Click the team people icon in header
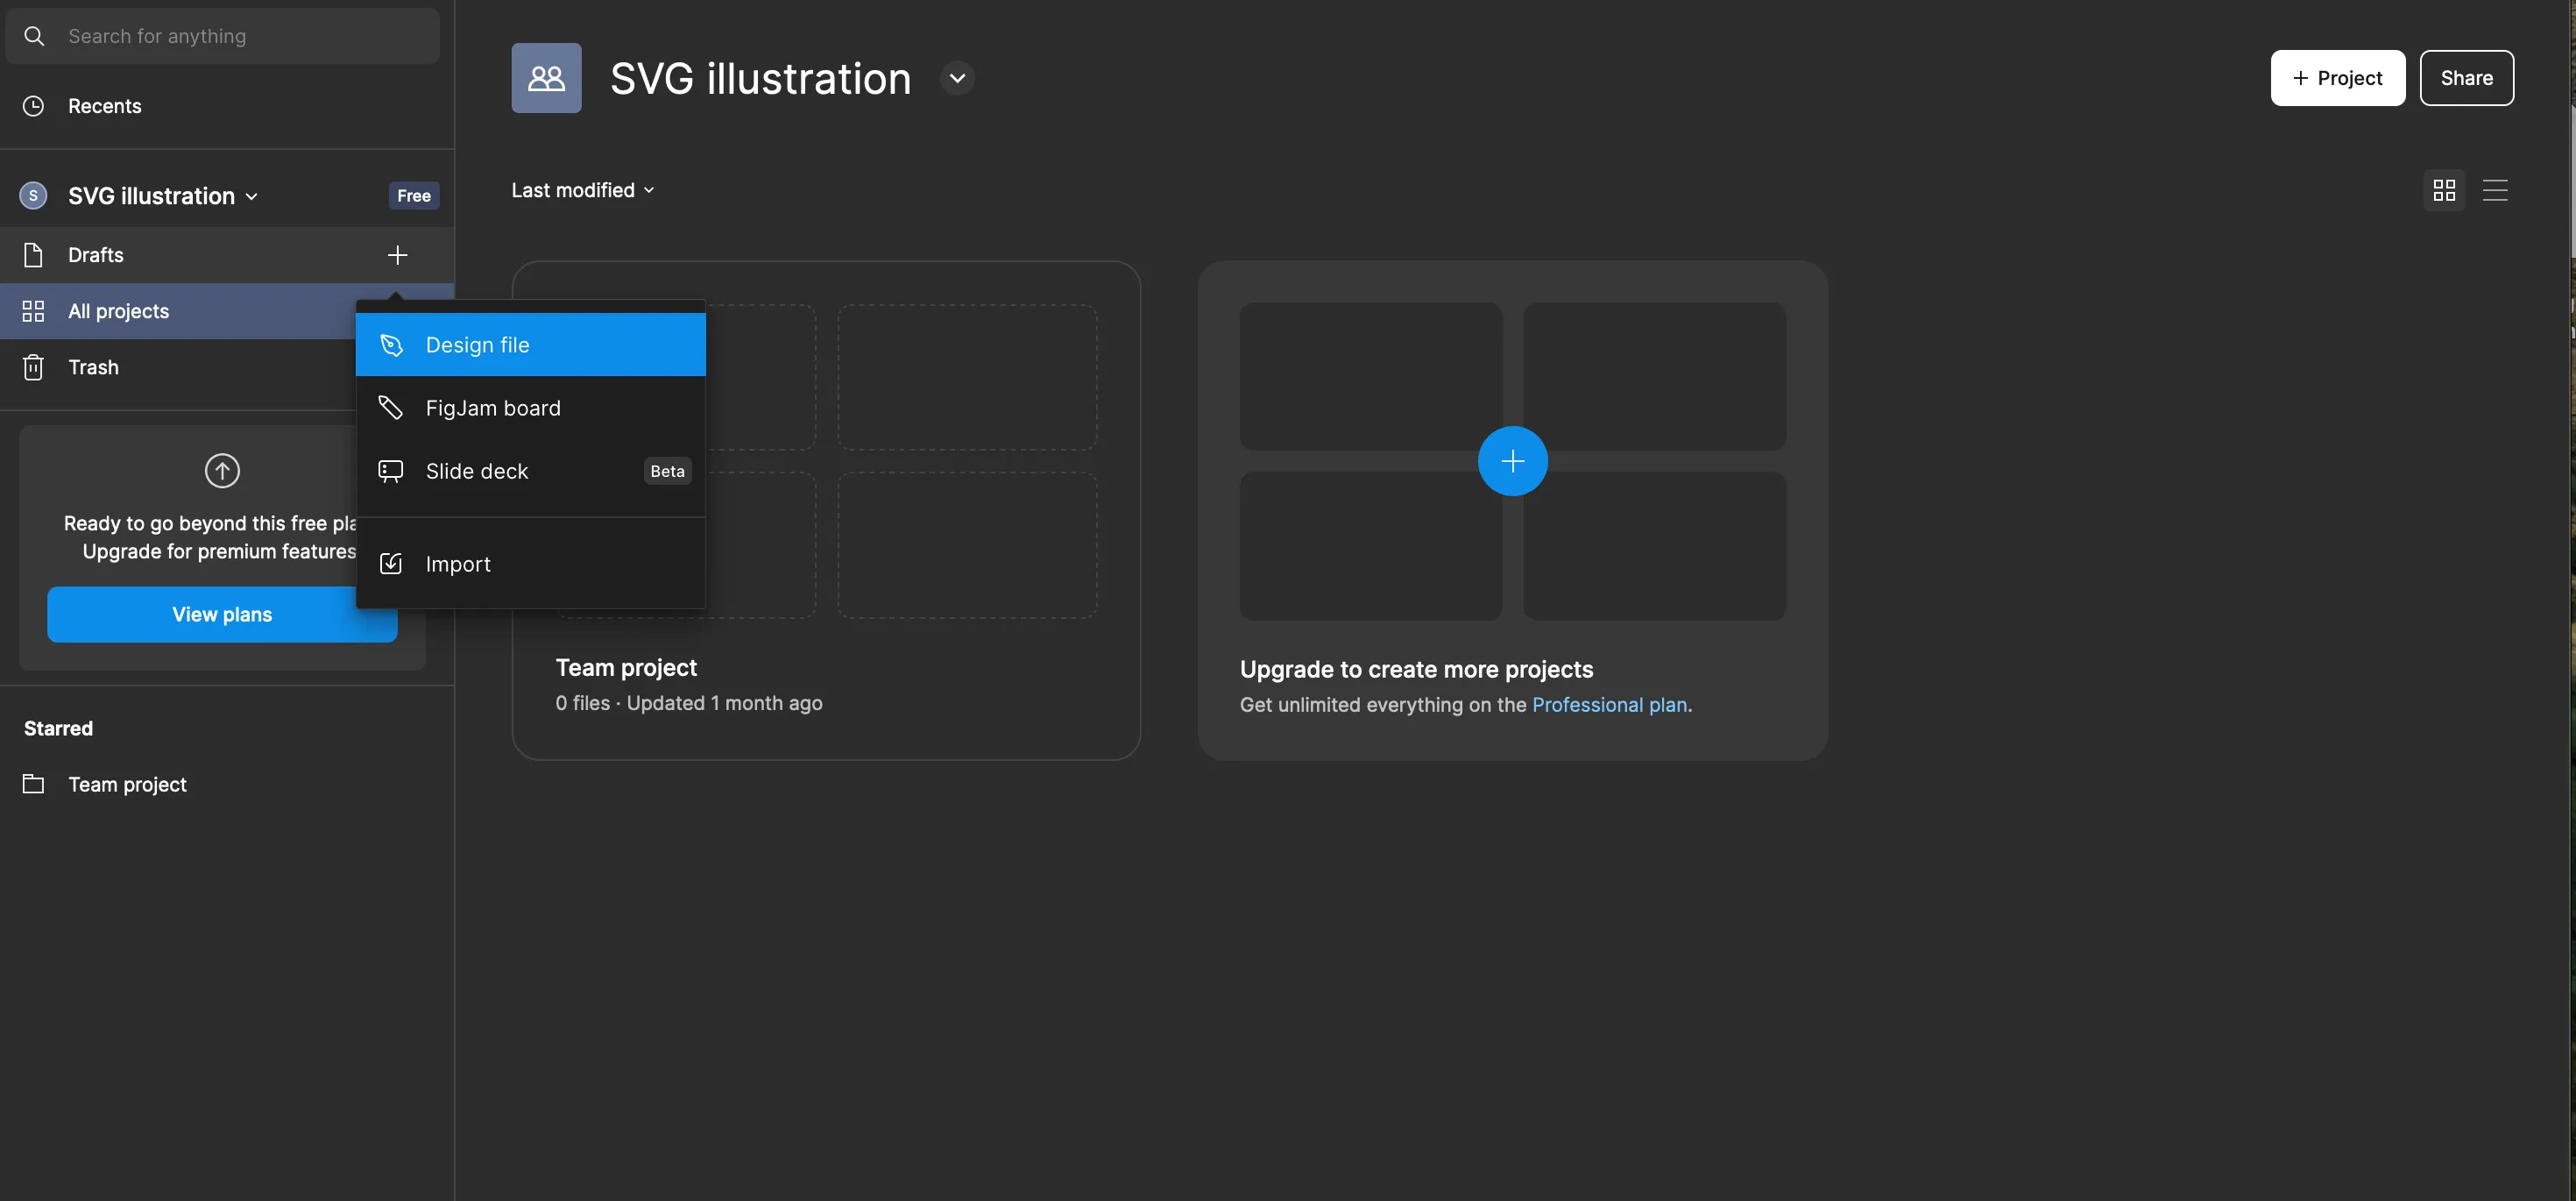The width and height of the screenshot is (2576, 1201). 546,78
